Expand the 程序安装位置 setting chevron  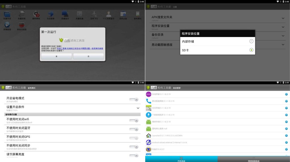point(283,27)
